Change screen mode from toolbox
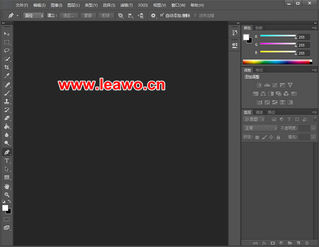Image resolution: width=319 pixels, height=247 pixels. (x=7, y=228)
